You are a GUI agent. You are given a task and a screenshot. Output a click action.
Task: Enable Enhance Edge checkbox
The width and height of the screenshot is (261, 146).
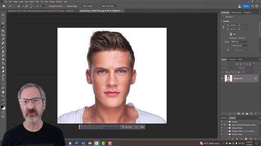(65, 6)
